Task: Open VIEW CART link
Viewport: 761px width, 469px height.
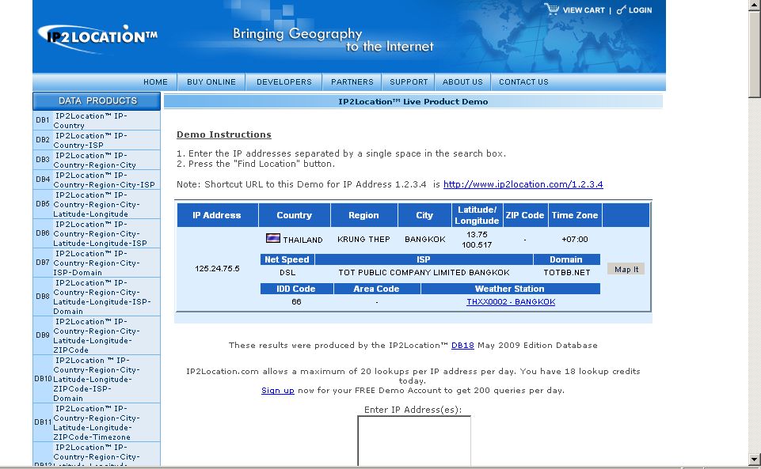Action: [584, 10]
